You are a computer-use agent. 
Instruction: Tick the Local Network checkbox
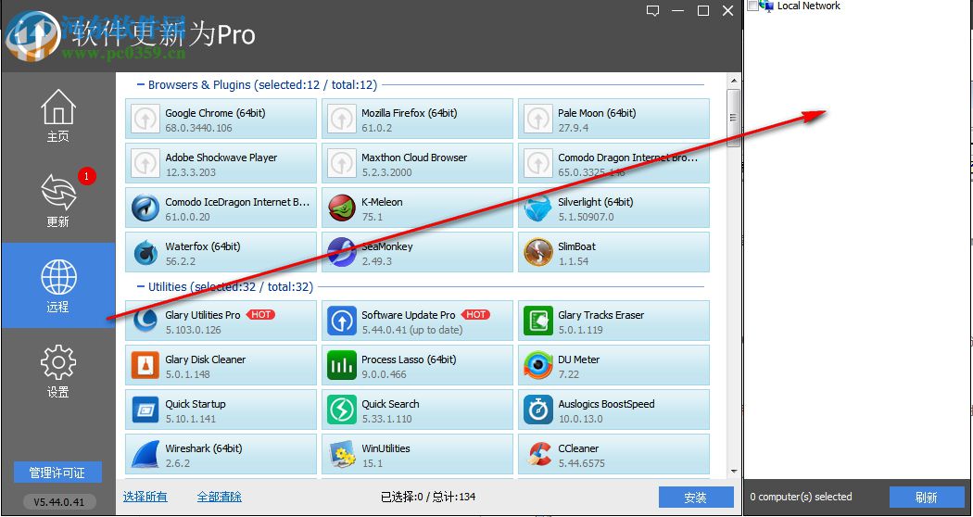tap(752, 6)
